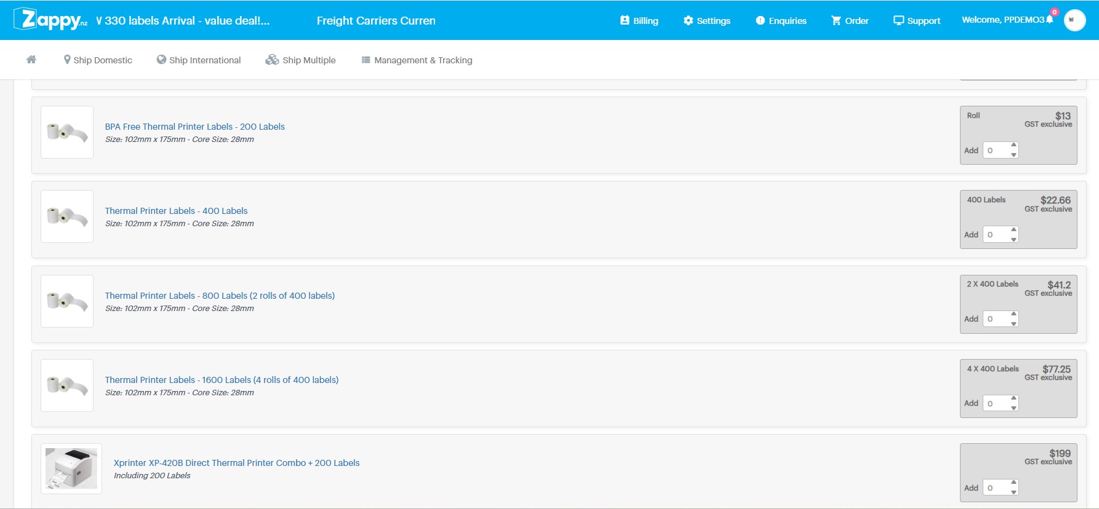Click the $199 price text

(x=1060, y=453)
